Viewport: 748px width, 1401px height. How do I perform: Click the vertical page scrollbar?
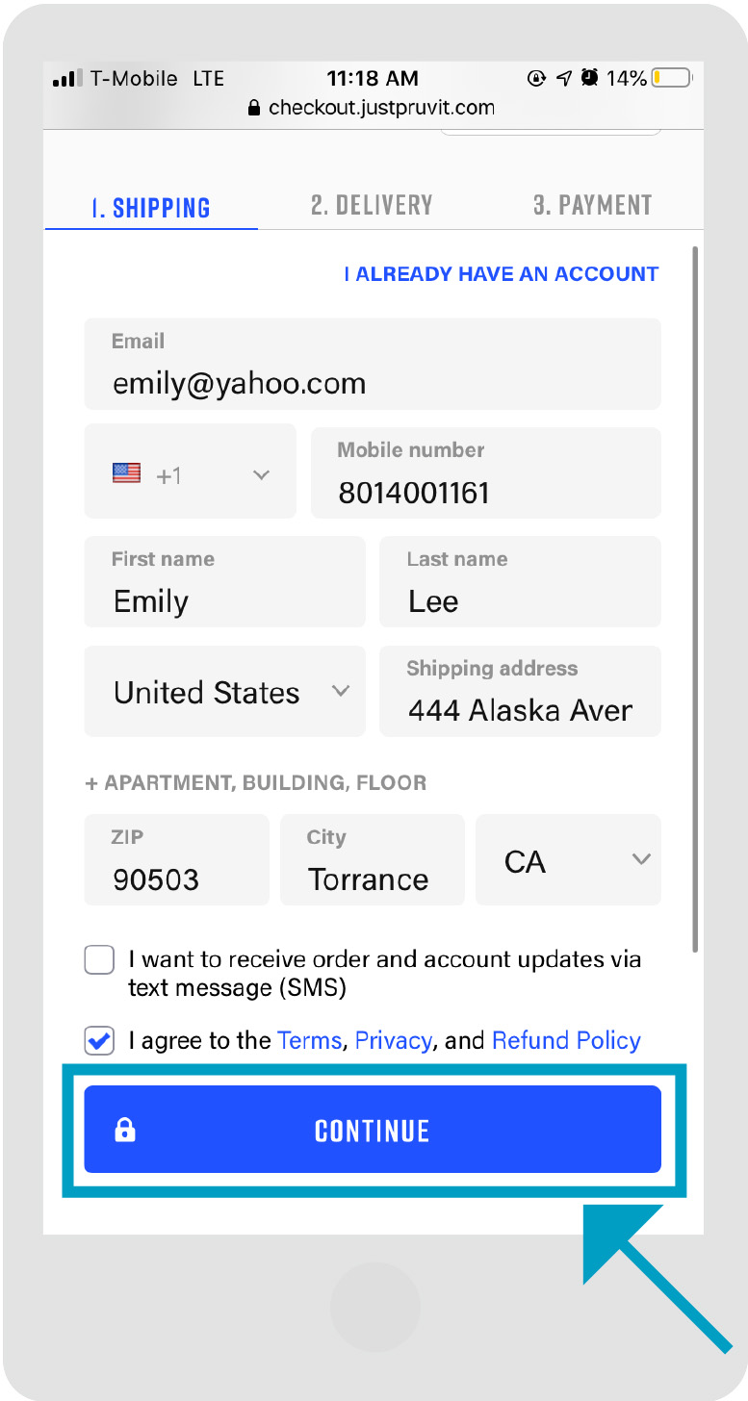pos(695,599)
